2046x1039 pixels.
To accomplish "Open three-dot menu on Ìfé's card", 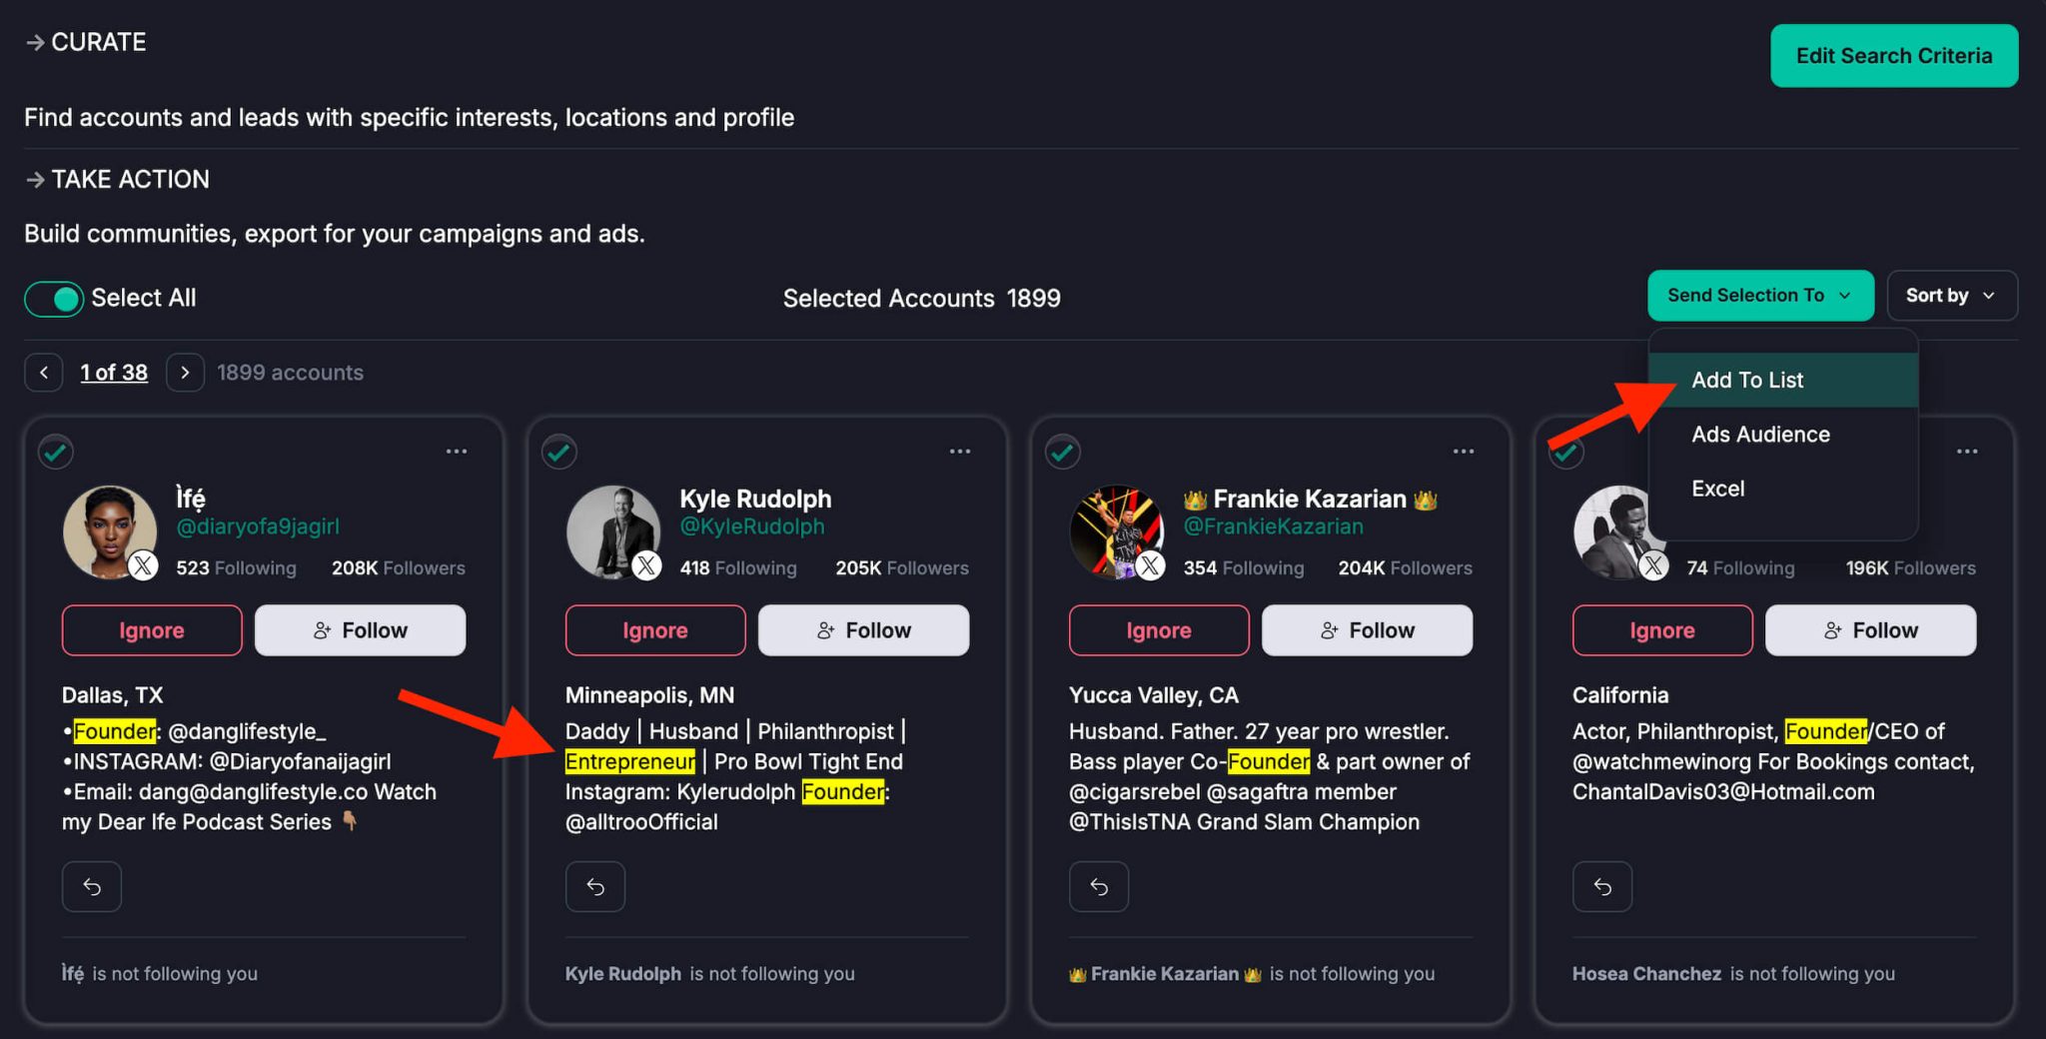I will click(x=457, y=452).
